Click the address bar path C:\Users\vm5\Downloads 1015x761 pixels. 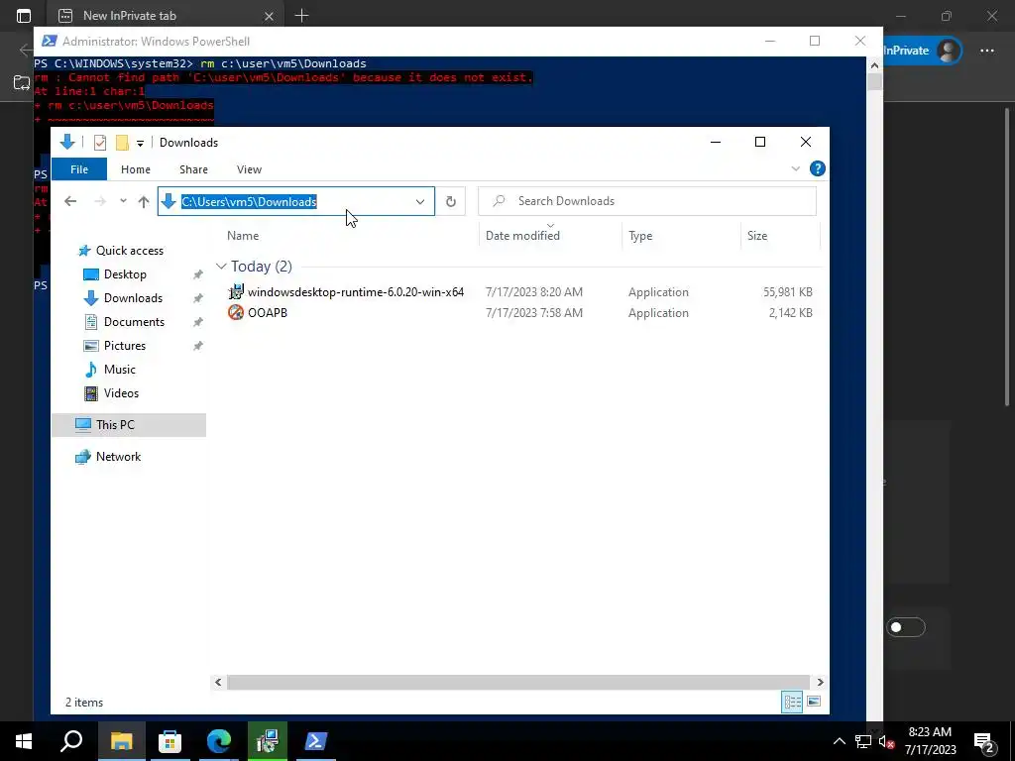(x=249, y=202)
